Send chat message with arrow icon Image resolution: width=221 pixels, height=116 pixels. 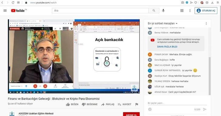point(205,109)
